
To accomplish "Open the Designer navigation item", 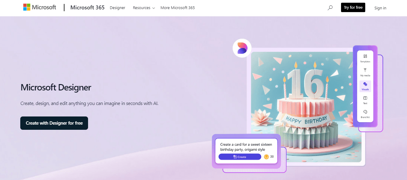I will [117, 8].
